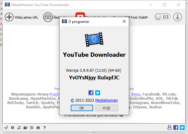Open Facebook icon in main window bottom bar
188x134 pixels.
tap(176, 128)
